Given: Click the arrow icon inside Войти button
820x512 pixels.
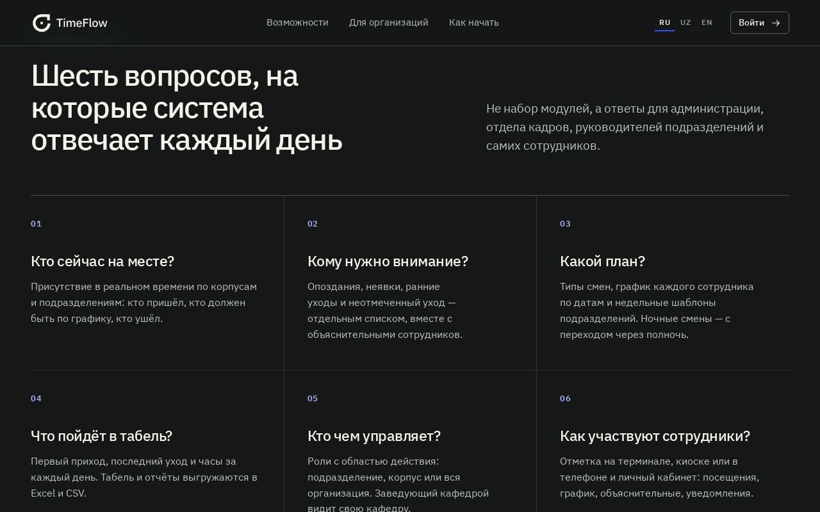Looking at the screenshot, I should point(776,23).
